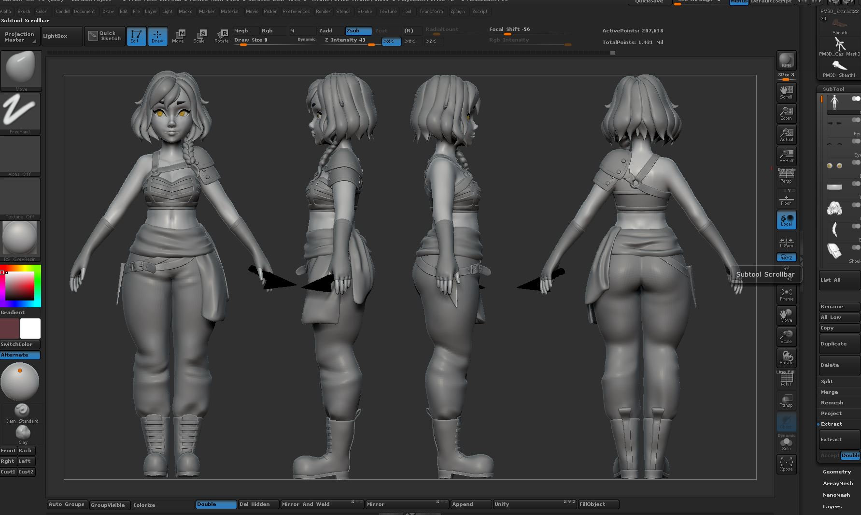Viewport: 861px width, 515px height.
Task: Expand the ArrayMesh section
Action: point(838,484)
